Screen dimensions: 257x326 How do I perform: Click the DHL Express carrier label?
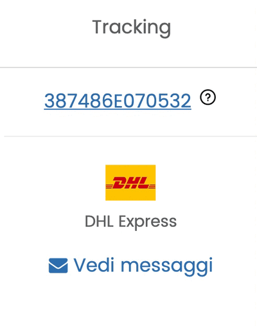(131, 222)
